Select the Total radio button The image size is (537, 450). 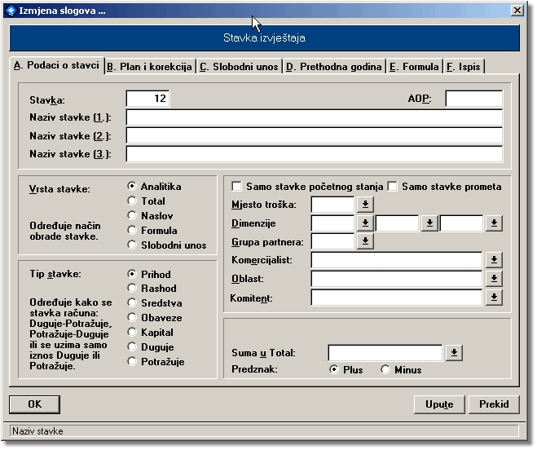tap(132, 201)
